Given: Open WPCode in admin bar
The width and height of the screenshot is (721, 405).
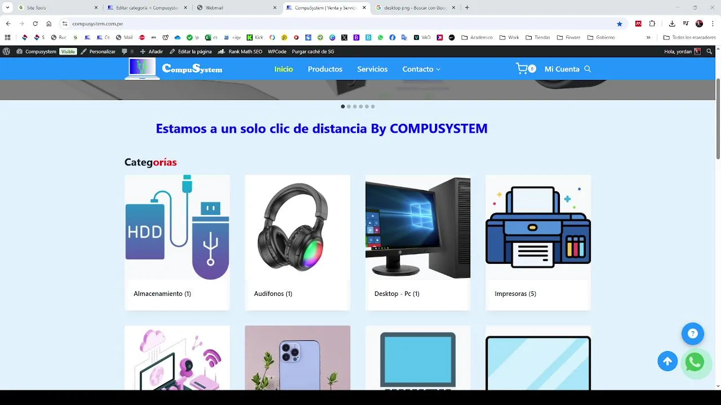Looking at the screenshot, I should pyautogui.click(x=277, y=51).
